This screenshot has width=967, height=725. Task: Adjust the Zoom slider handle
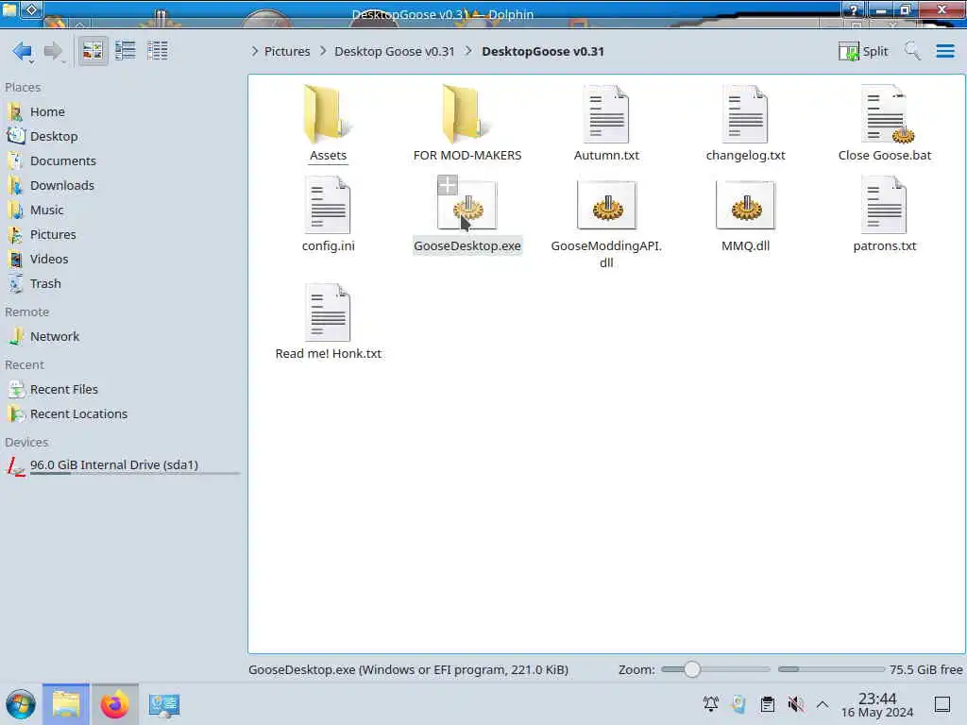(x=692, y=669)
